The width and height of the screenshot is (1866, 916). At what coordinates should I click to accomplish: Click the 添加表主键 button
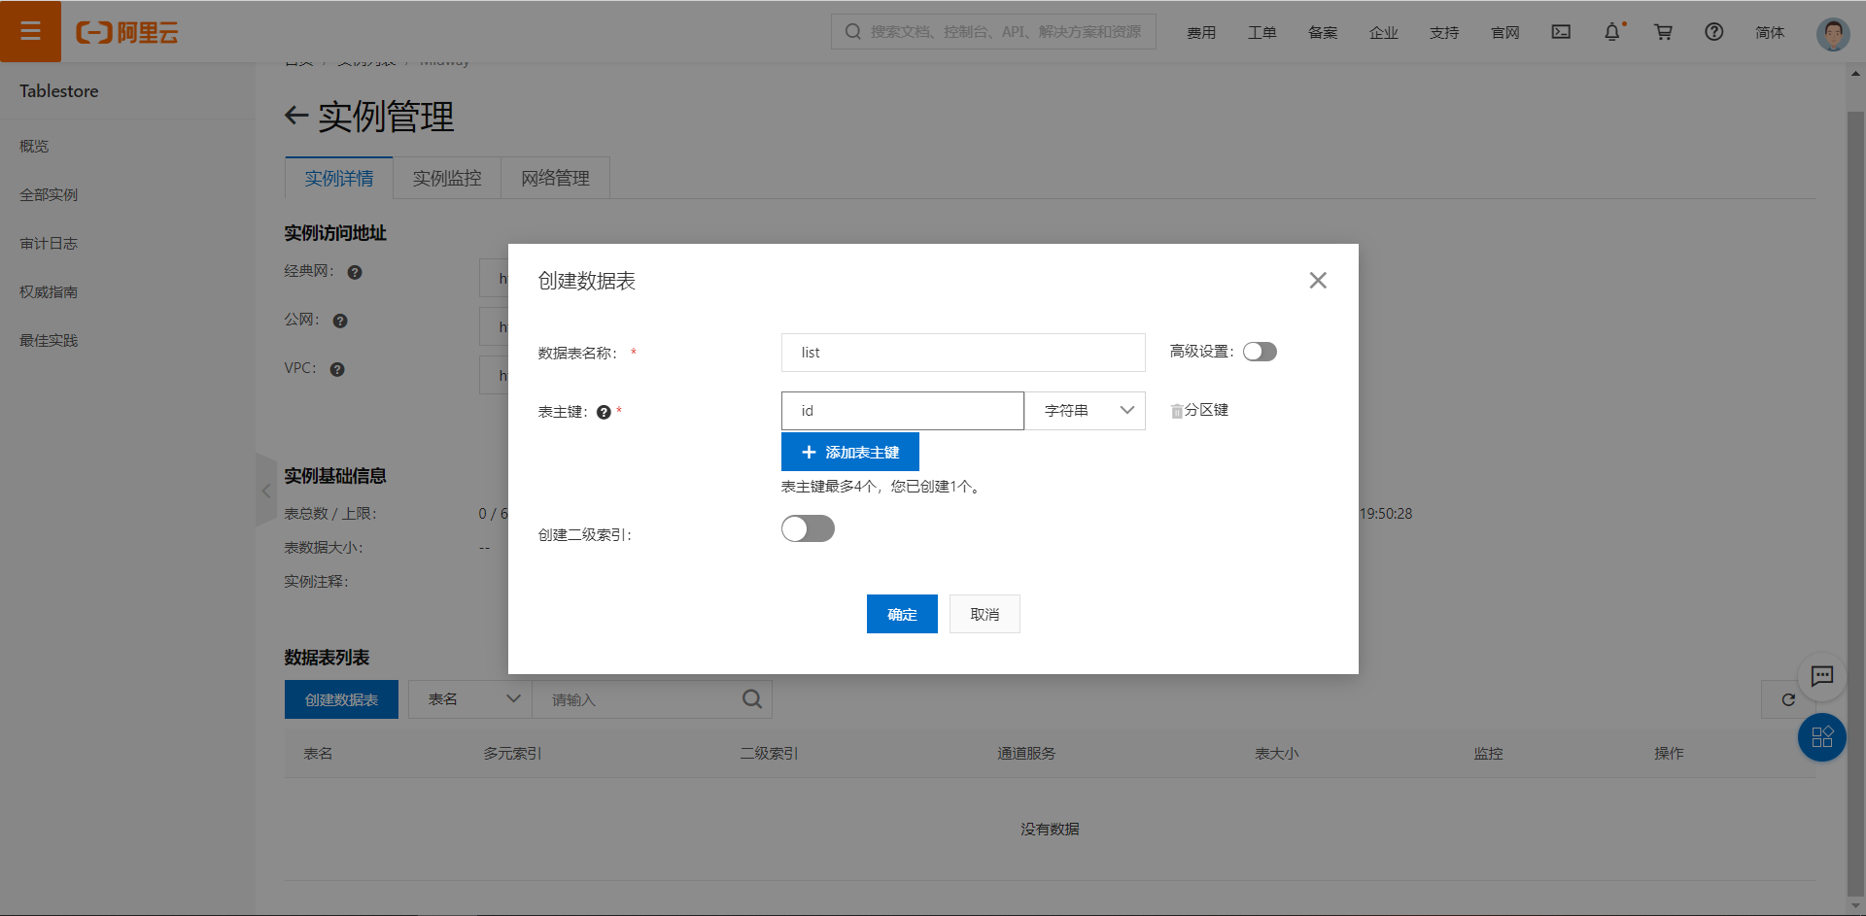coord(849,453)
